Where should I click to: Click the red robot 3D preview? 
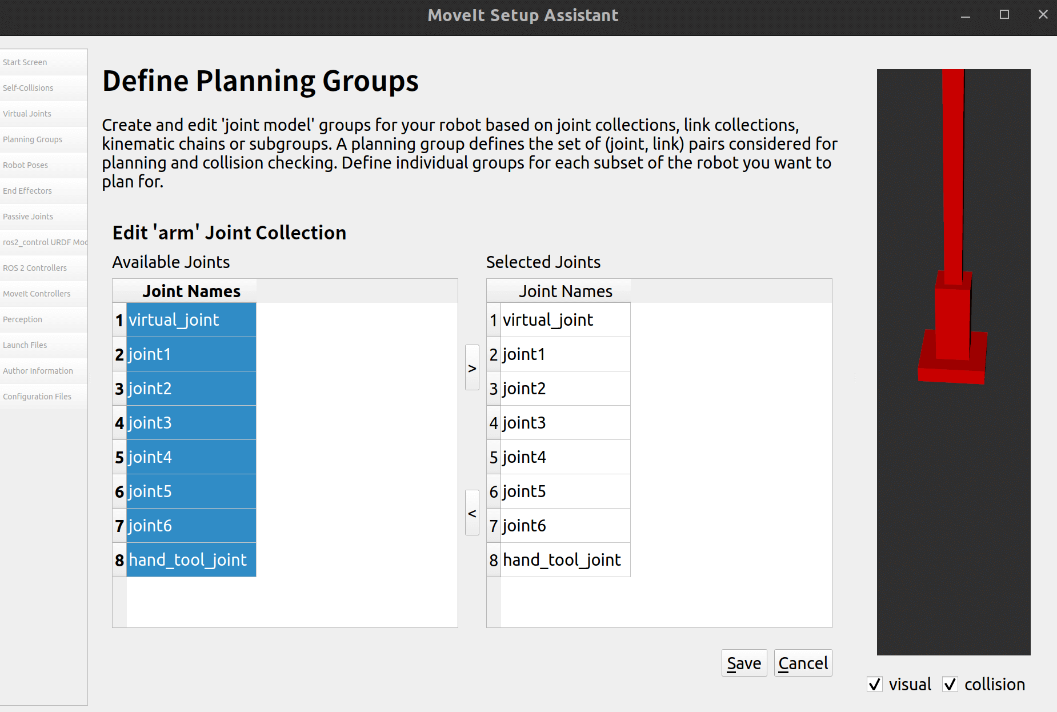[953, 320]
